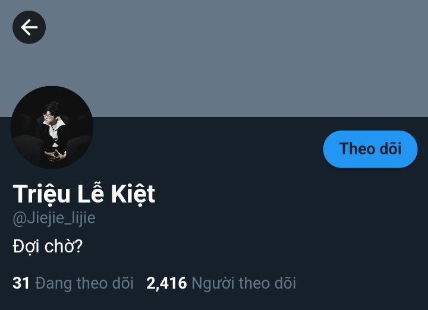
Task: Enlarge the profile picture of man in glasses
Action: [x=52, y=127]
